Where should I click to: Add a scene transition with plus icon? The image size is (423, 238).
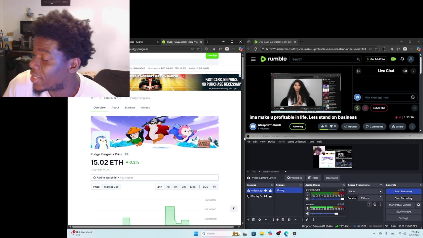point(369,204)
